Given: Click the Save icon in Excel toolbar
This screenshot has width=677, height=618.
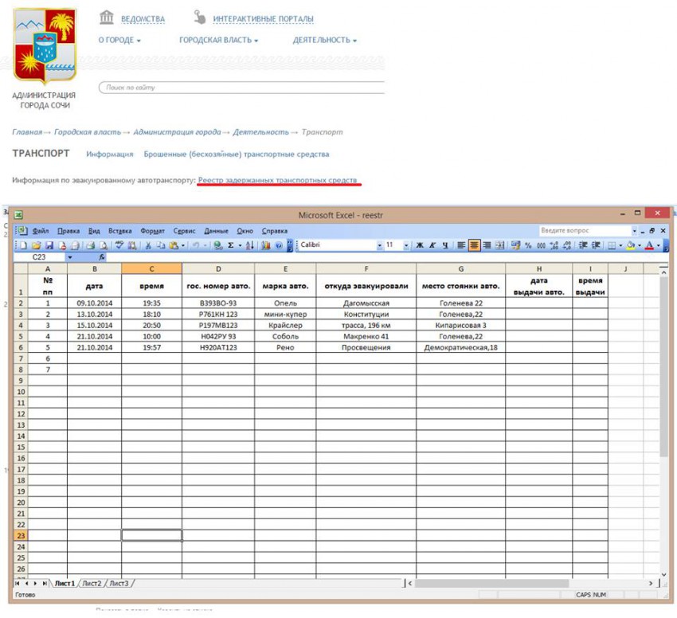Looking at the screenshot, I should (49, 246).
